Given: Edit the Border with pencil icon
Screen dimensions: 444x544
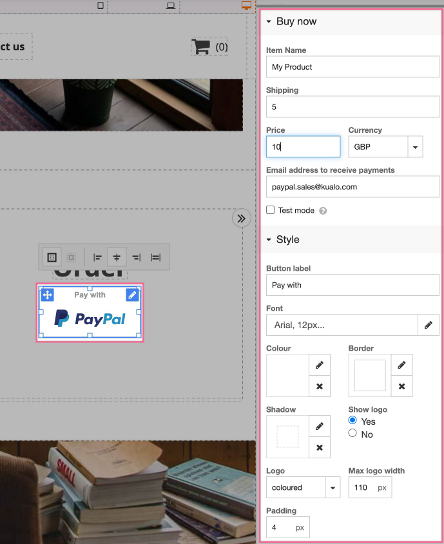Looking at the screenshot, I should 401,365.
